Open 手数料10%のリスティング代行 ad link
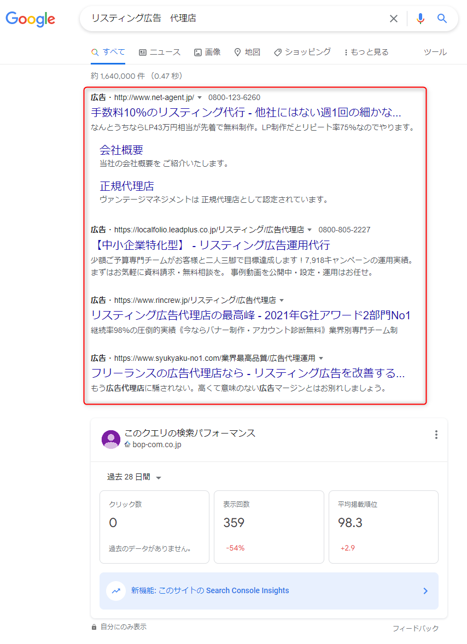This screenshot has height=644, width=467. [246, 112]
